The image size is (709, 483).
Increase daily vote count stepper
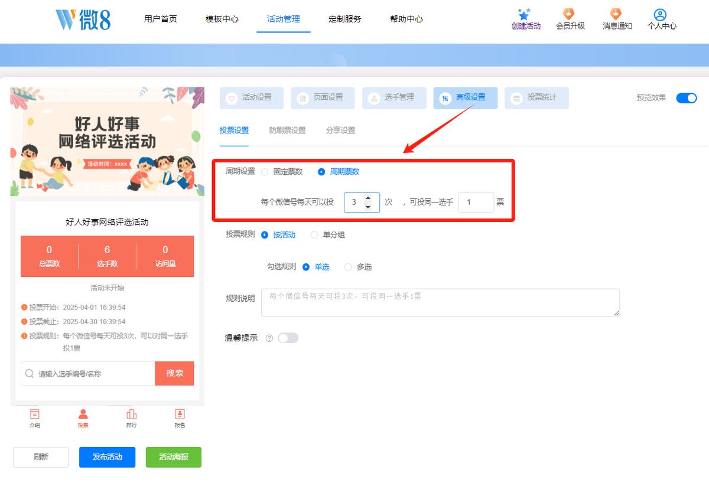point(368,198)
